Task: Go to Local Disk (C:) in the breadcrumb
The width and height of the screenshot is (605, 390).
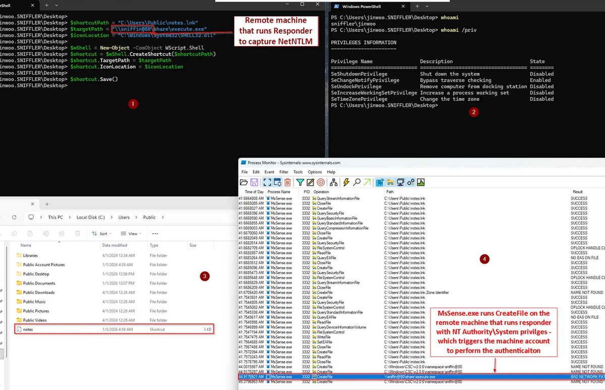Action: pyautogui.click(x=91, y=217)
